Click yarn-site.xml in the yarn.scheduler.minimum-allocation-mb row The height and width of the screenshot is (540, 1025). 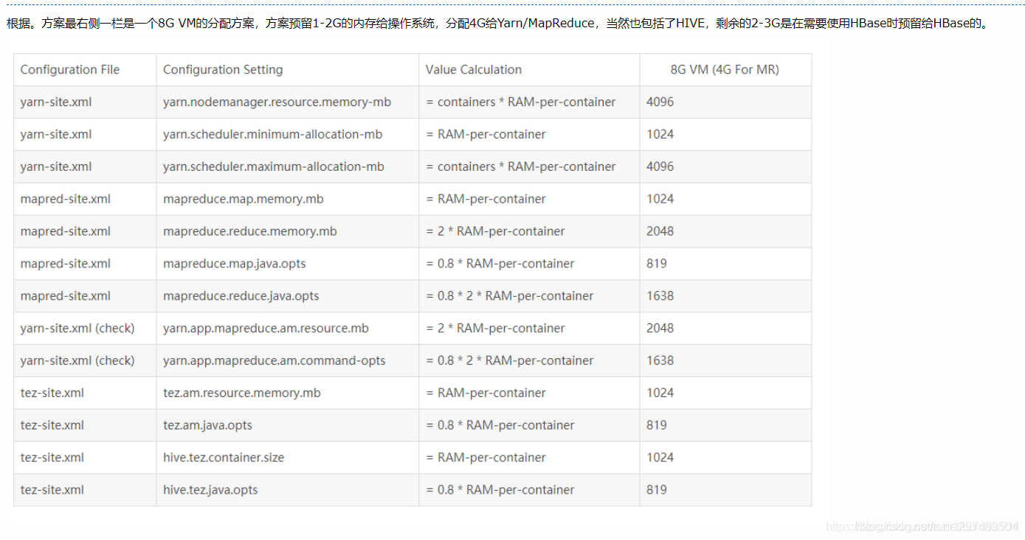[56, 135]
